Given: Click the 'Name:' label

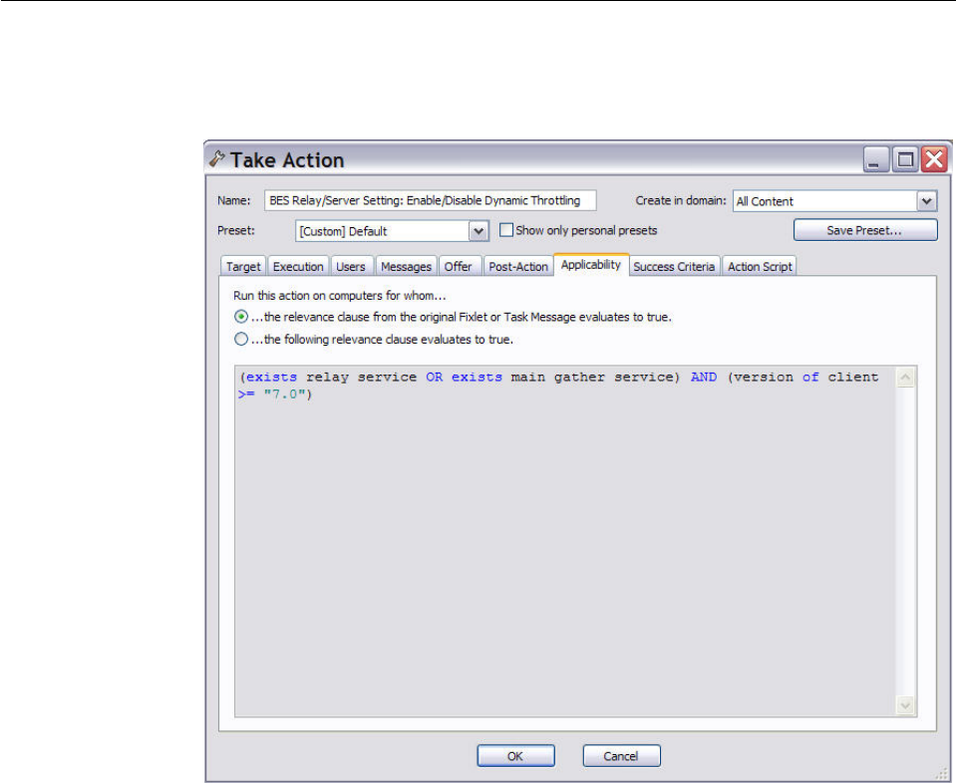Looking at the screenshot, I should coord(234,200).
